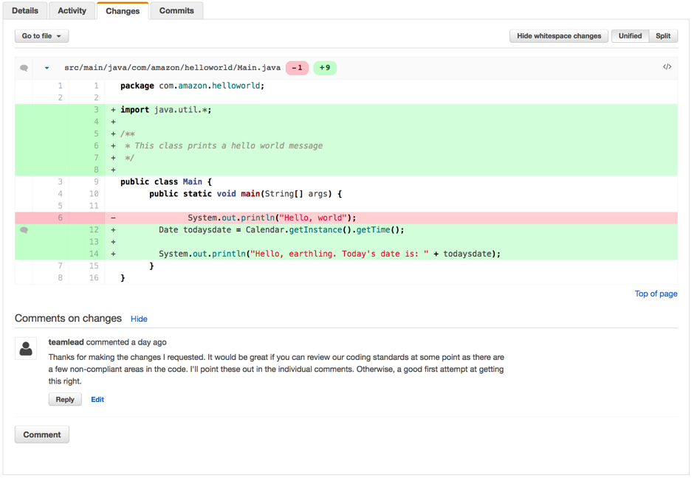
Task: Click the Comment button
Action: [42, 434]
